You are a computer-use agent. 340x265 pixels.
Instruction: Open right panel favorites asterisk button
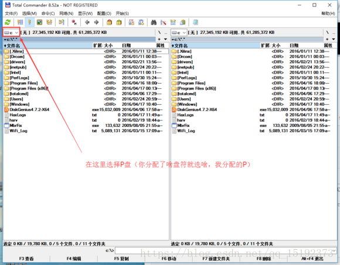click(327, 39)
